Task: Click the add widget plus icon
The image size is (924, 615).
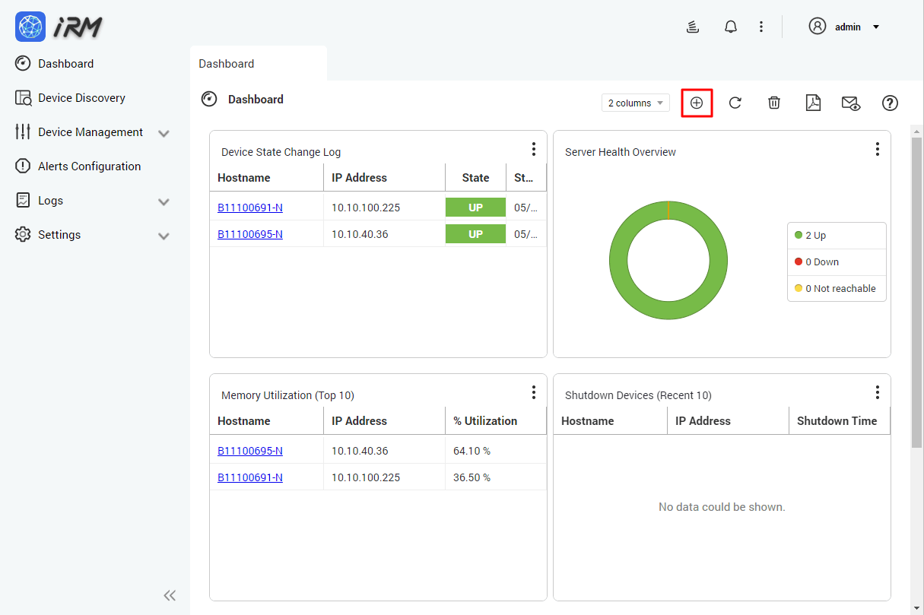Action: (697, 103)
